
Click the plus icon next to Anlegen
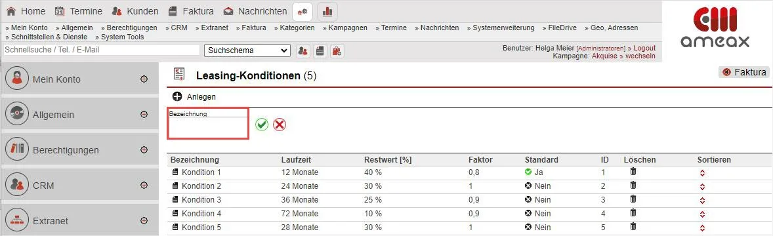pos(177,96)
